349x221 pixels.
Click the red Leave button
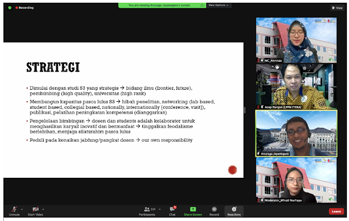[x=336, y=211]
